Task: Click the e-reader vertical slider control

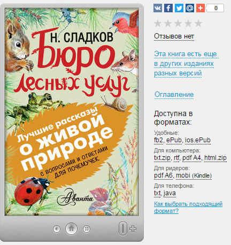Action: (x=123, y=228)
